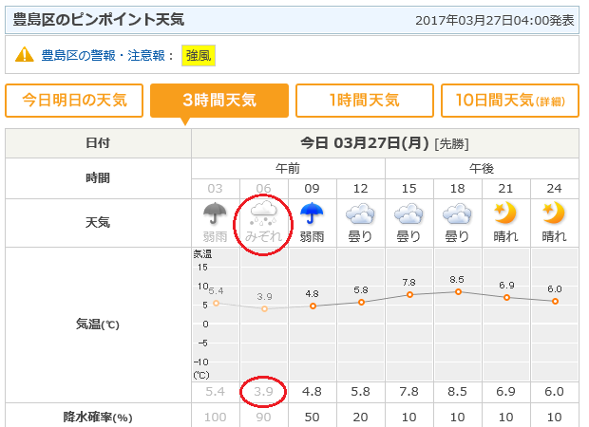
Task: Open the 10日間天気(詳細) tab
Action: coord(509,101)
